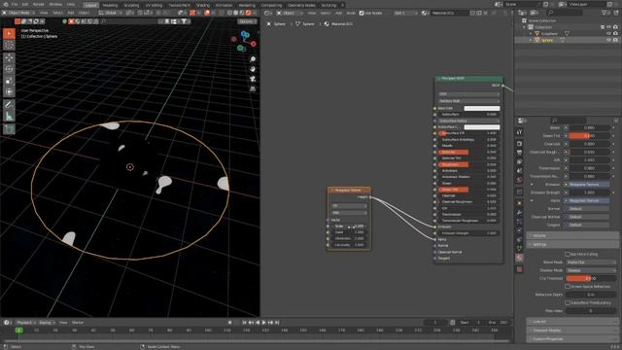The image size is (622, 350).
Task: Select the Select Box tool in viewport toolbar
Action: (9, 34)
